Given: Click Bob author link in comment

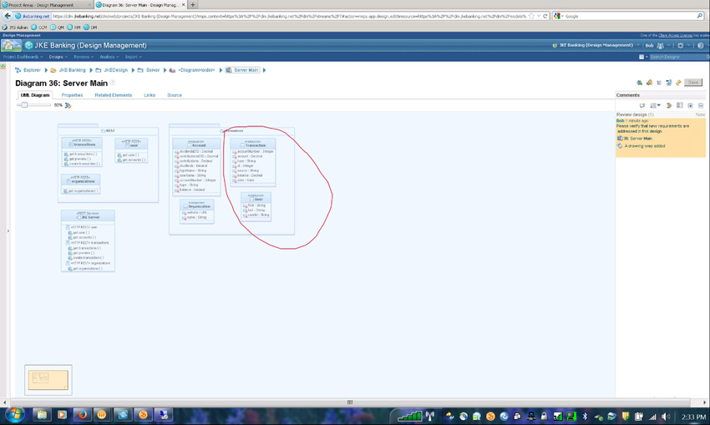Looking at the screenshot, I should (620, 121).
